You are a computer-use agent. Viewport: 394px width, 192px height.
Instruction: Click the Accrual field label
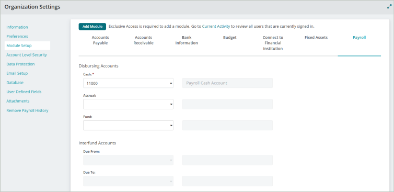click(x=90, y=96)
